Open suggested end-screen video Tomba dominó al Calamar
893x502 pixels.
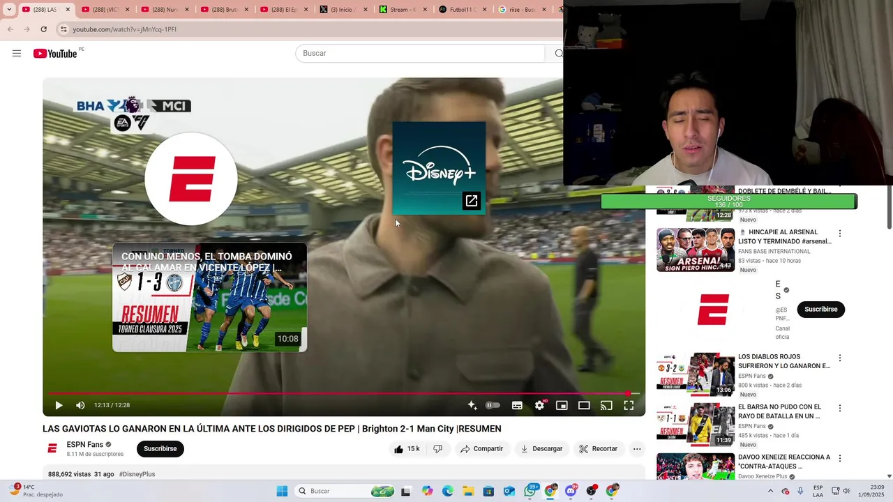point(209,298)
